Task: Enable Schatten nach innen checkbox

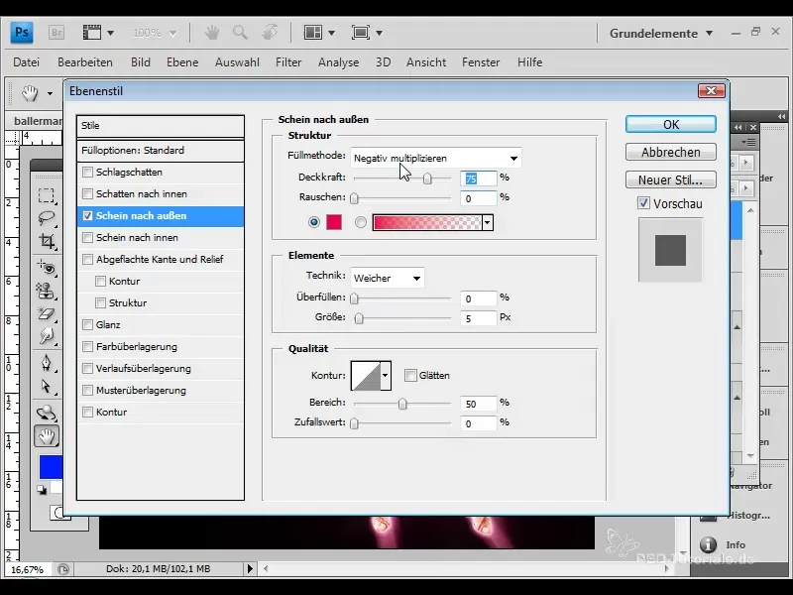Action: coord(87,193)
